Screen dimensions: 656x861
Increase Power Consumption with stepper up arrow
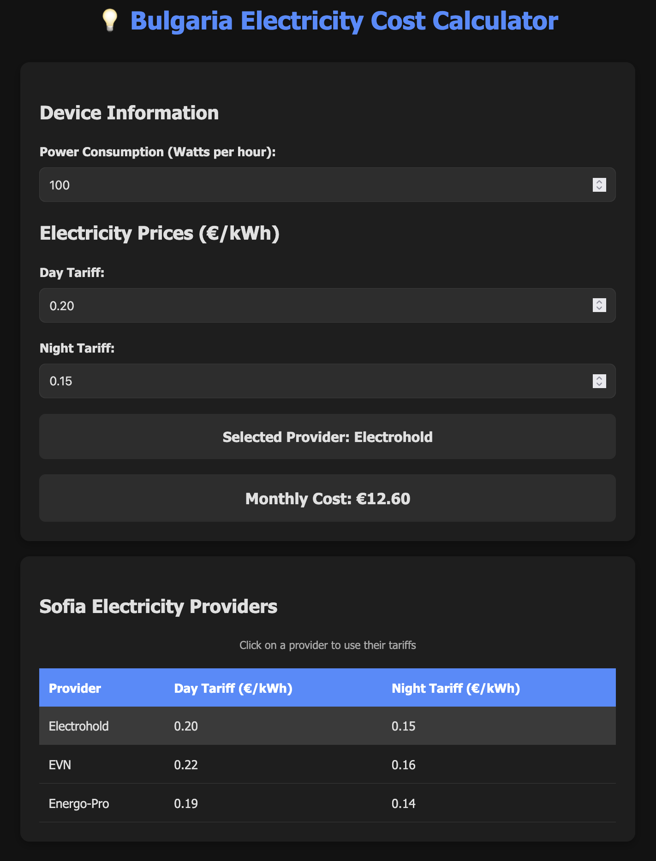[599, 182]
